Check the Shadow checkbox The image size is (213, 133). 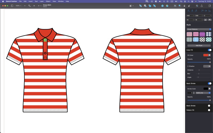(188, 66)
